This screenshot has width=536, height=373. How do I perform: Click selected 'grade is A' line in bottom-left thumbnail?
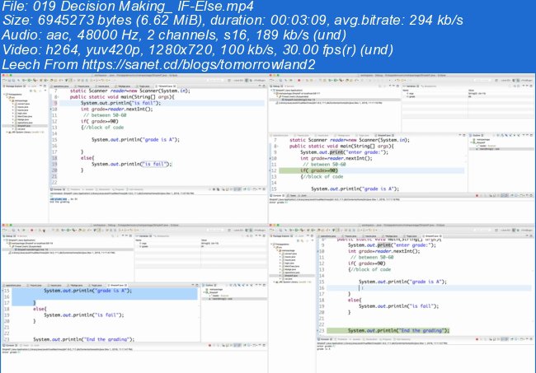pyautogui.click(x=87, y=291)
